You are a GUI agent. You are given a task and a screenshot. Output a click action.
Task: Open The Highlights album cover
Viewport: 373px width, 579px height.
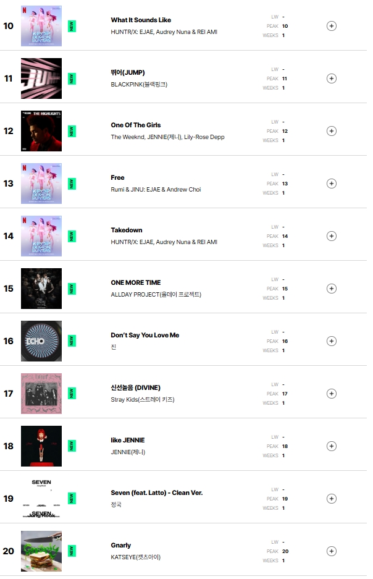tap(41, 131)
